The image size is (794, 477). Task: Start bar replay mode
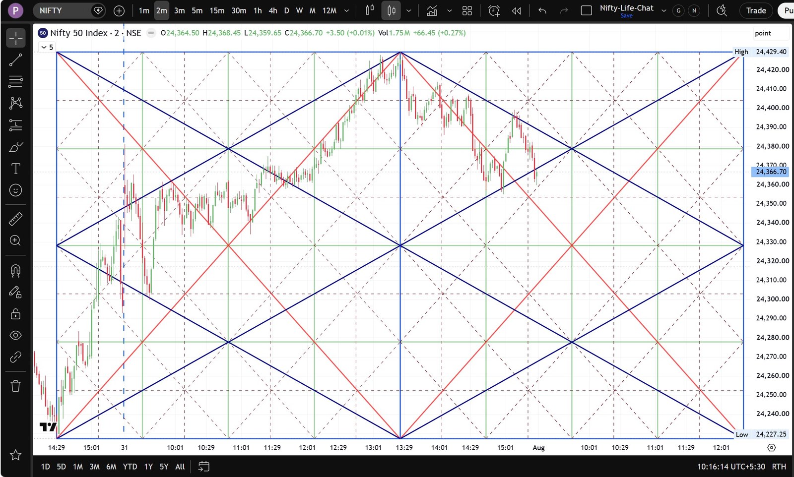coord(517,10)
